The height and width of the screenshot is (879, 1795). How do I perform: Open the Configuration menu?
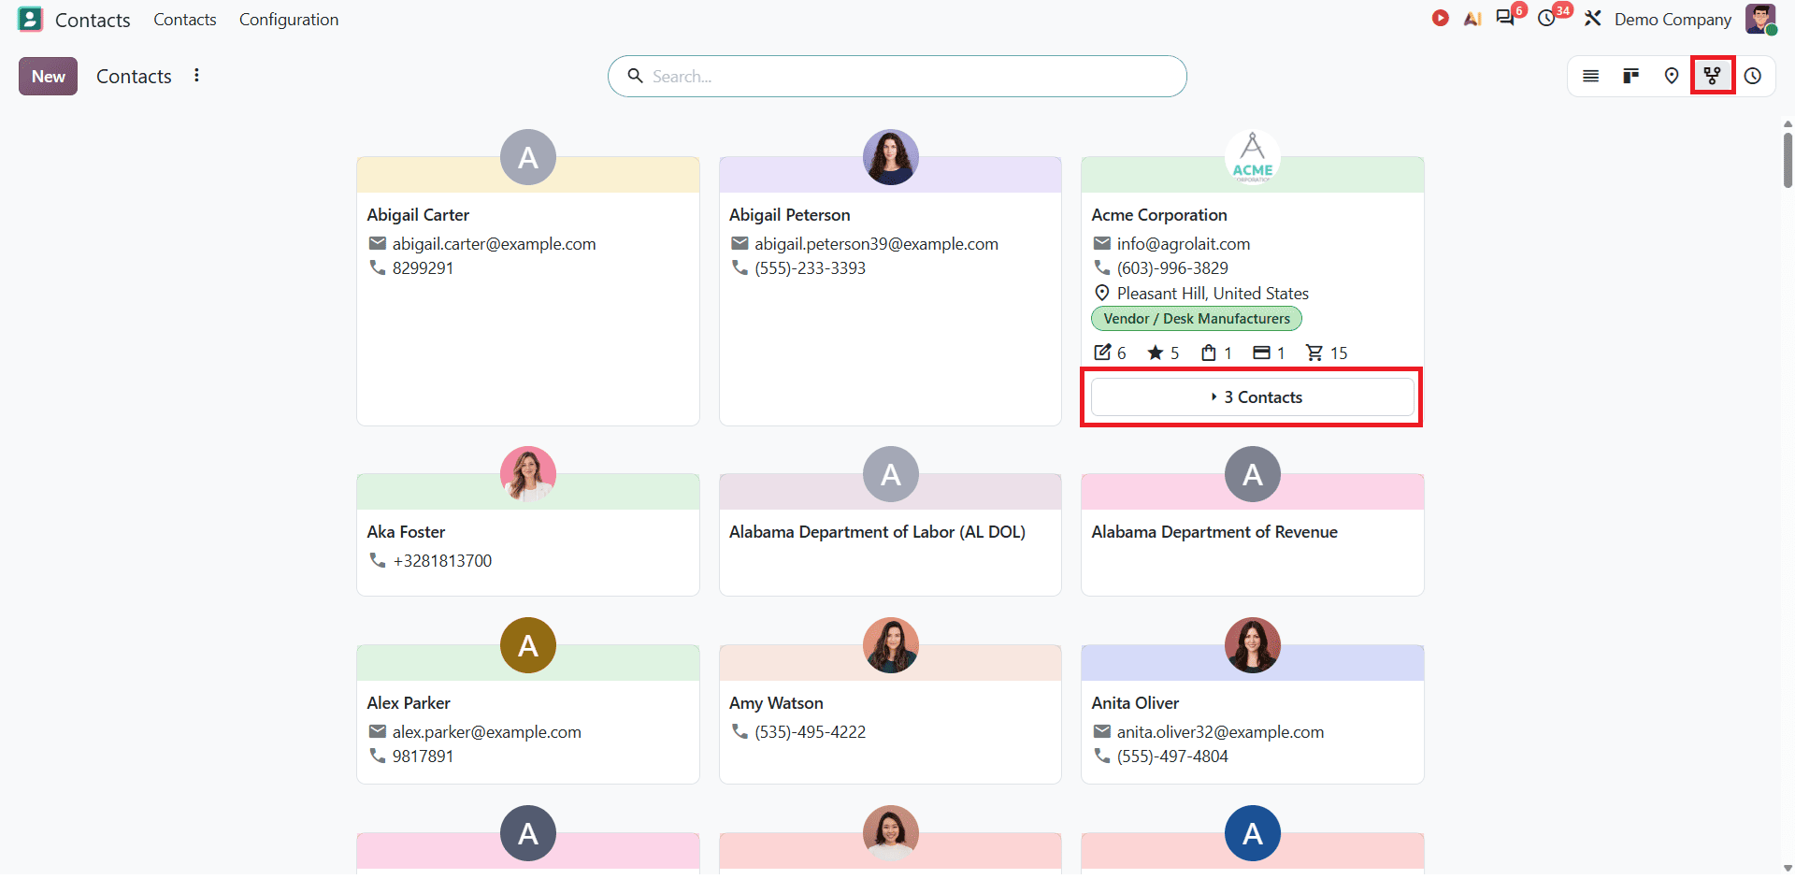click(289, 20)
